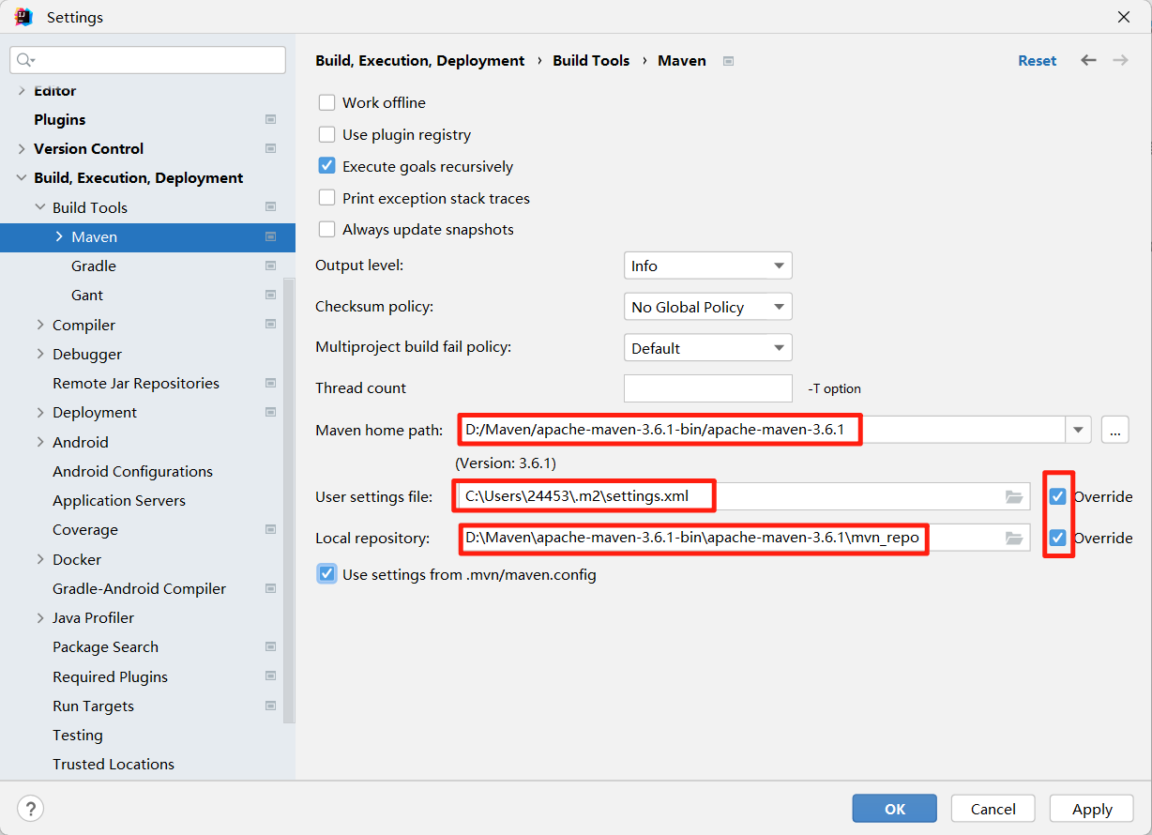1152x835 pixels.
Task: Click the project-level marker icon beside Remote Jar Repositories
Action: 270,383
